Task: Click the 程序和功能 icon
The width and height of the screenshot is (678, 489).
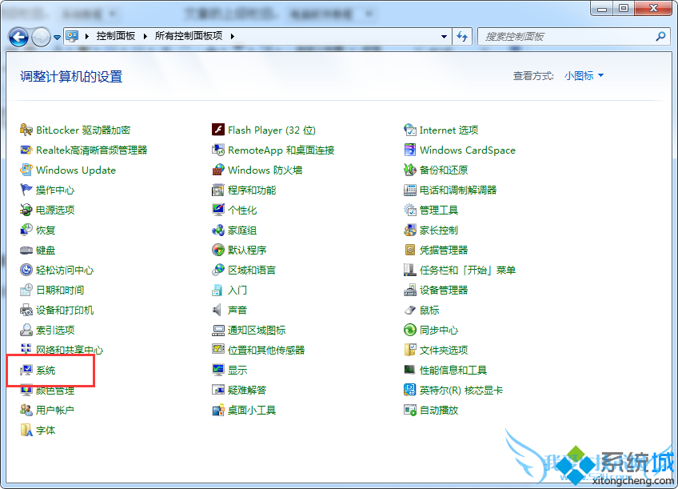Action: point(218,190)
